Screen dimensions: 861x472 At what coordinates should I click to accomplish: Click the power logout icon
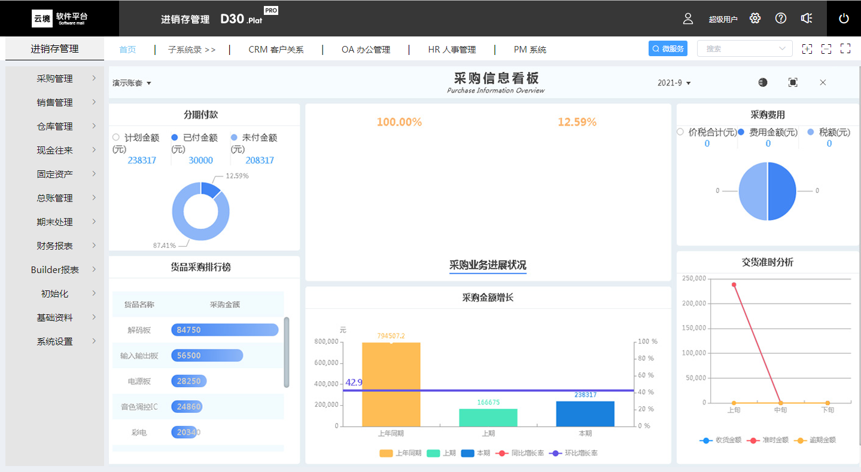point(844,19)
